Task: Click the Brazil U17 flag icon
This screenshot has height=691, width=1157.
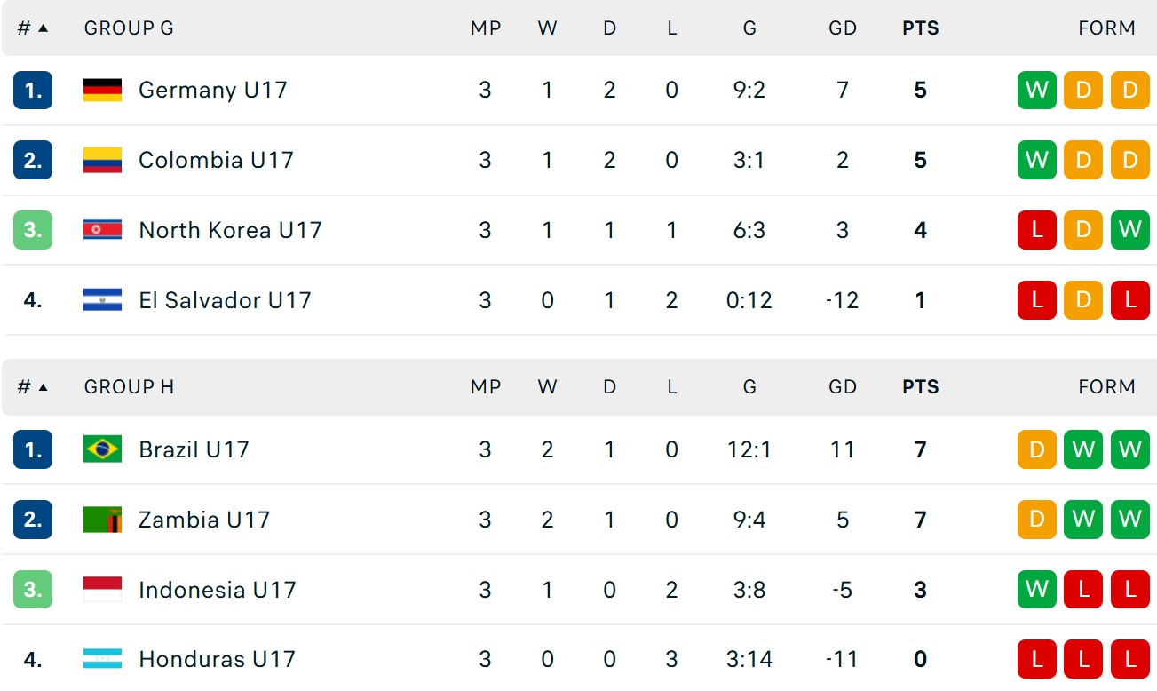Action: (102, 449)
